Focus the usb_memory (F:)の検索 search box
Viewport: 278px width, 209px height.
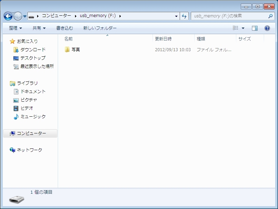pyautogui.click(x=233, y=16)
